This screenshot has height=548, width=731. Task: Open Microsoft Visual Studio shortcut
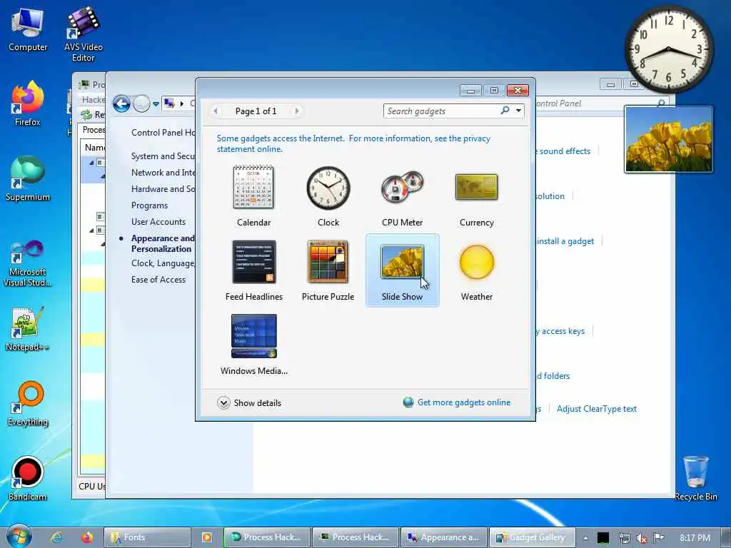coord(28,263)
